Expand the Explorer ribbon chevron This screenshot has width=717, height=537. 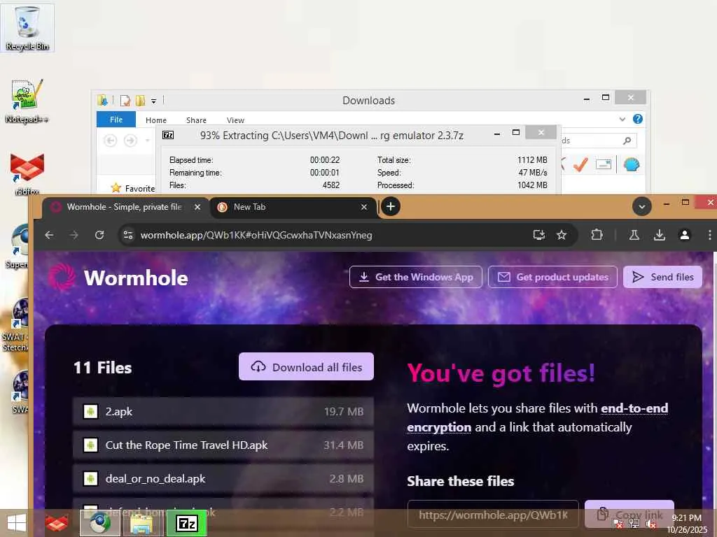coord(622,119)
